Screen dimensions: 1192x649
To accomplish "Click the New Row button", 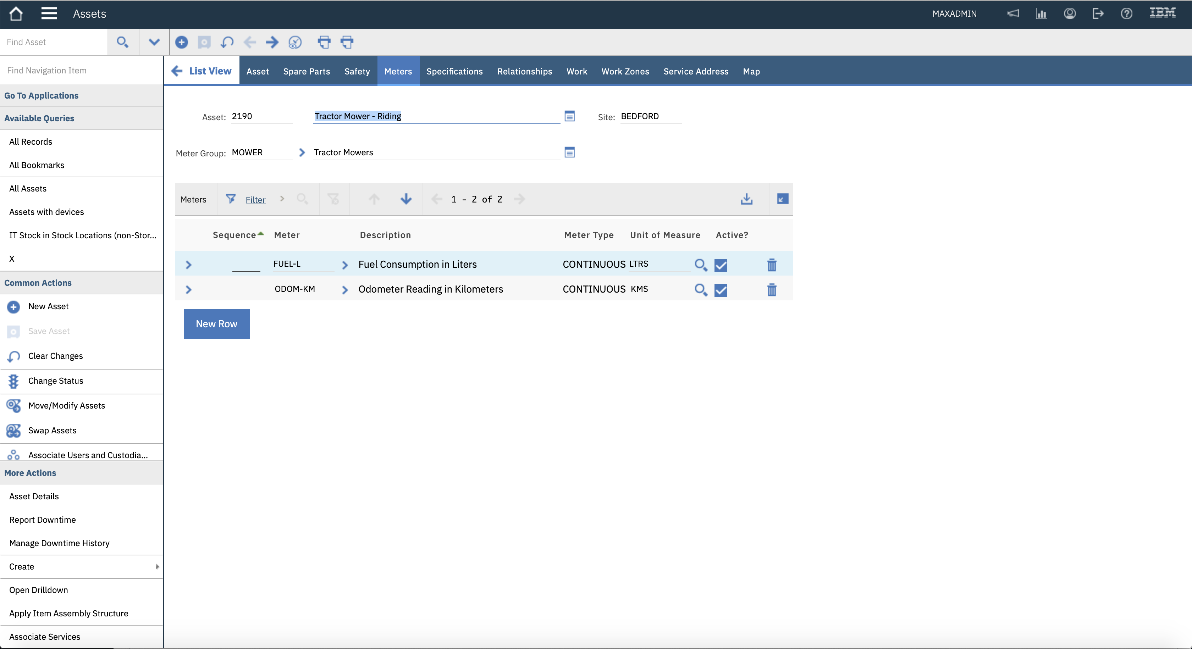I will [x=216, y=324].
